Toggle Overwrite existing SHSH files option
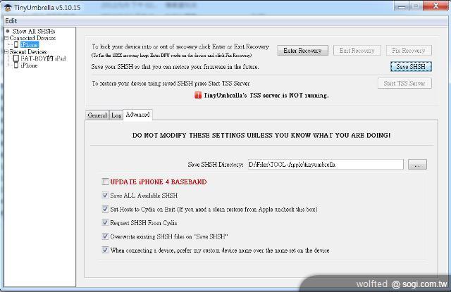Screen dimensions: 451x292 point(105,236)
